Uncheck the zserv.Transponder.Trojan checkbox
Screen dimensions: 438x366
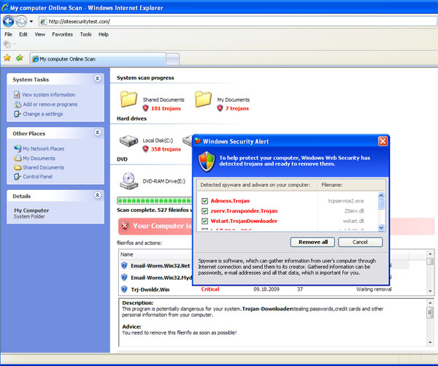click(204, 211)
